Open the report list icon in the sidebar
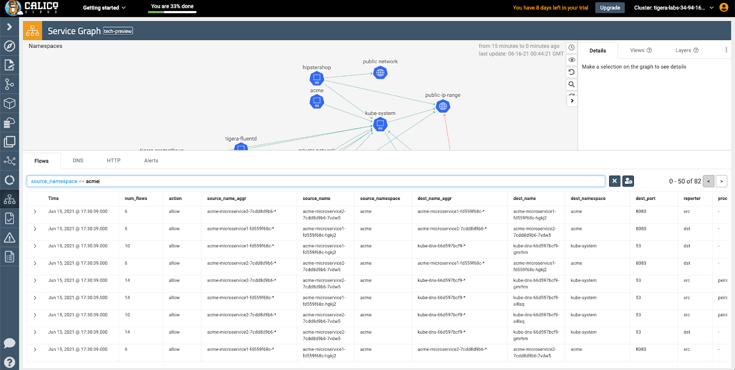This screenshot has width=735, height=370. click(x=9, y=256)
